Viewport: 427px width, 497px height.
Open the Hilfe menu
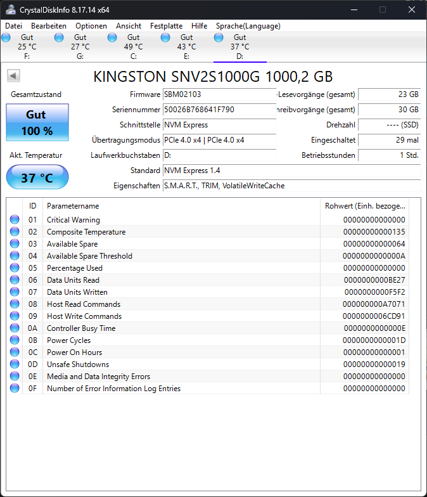click(199, 26)
